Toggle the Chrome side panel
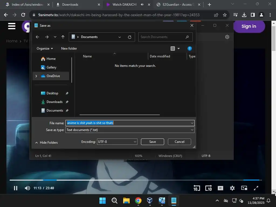Screen dimensions: 276x207 [x=253, y=15]
